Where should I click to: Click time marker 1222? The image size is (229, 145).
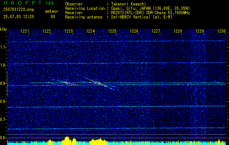(47, 31)
